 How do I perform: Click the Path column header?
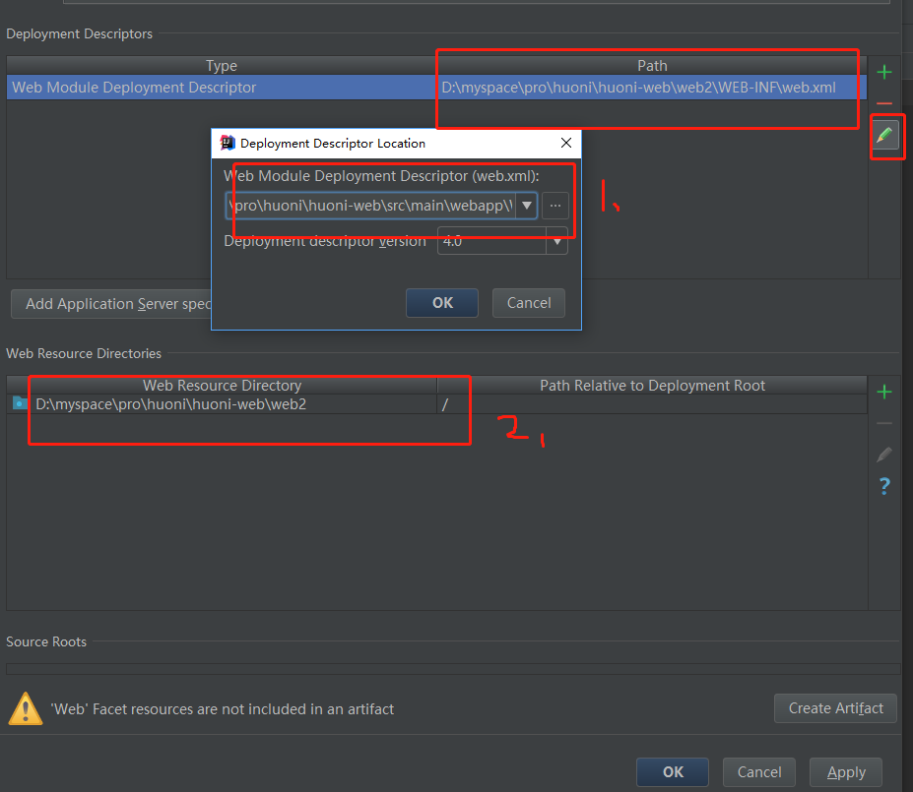click(652, 66)
